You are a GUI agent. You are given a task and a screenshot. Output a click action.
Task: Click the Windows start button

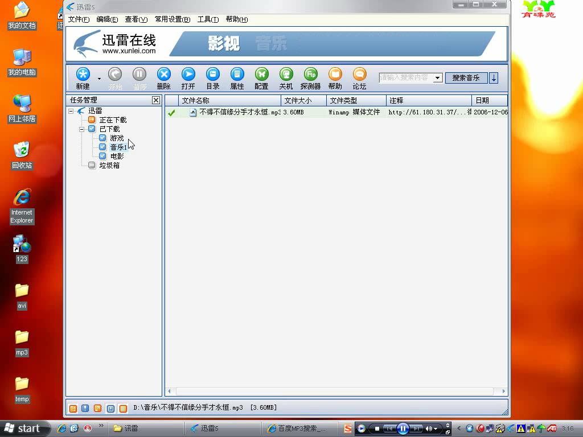[x=24, y=428]
